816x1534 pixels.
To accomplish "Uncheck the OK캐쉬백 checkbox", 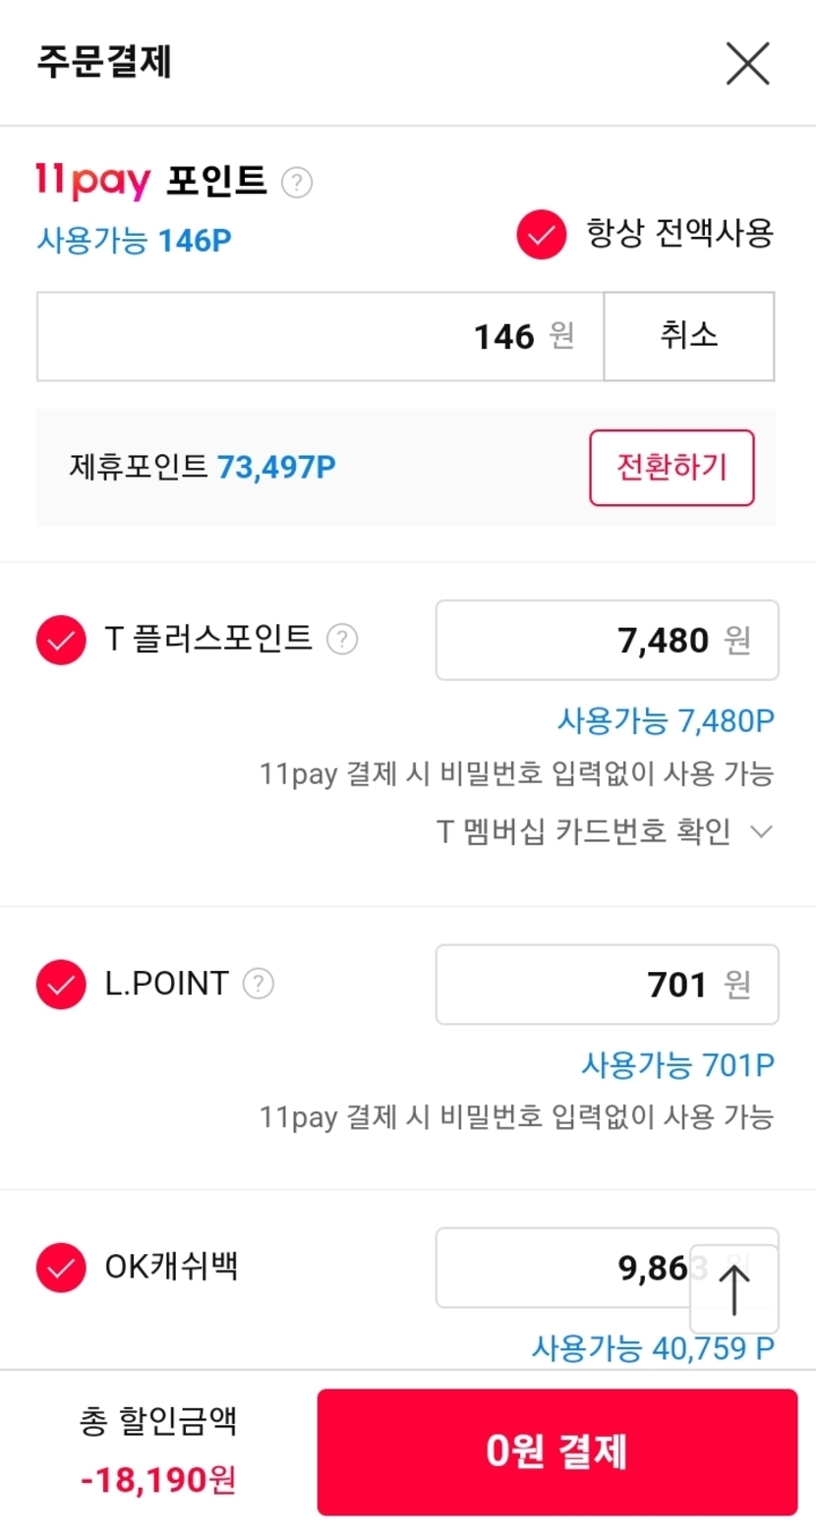I will [61, 1268].
